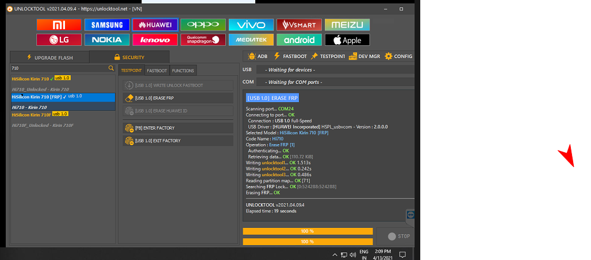Select the Meizu brand tile
The image size is (591, 260).
[347, 25]
